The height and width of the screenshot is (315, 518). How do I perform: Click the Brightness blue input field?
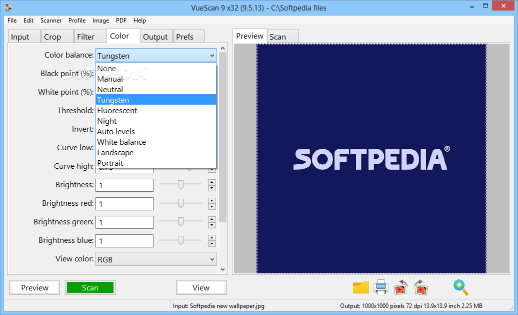[124, 241]
